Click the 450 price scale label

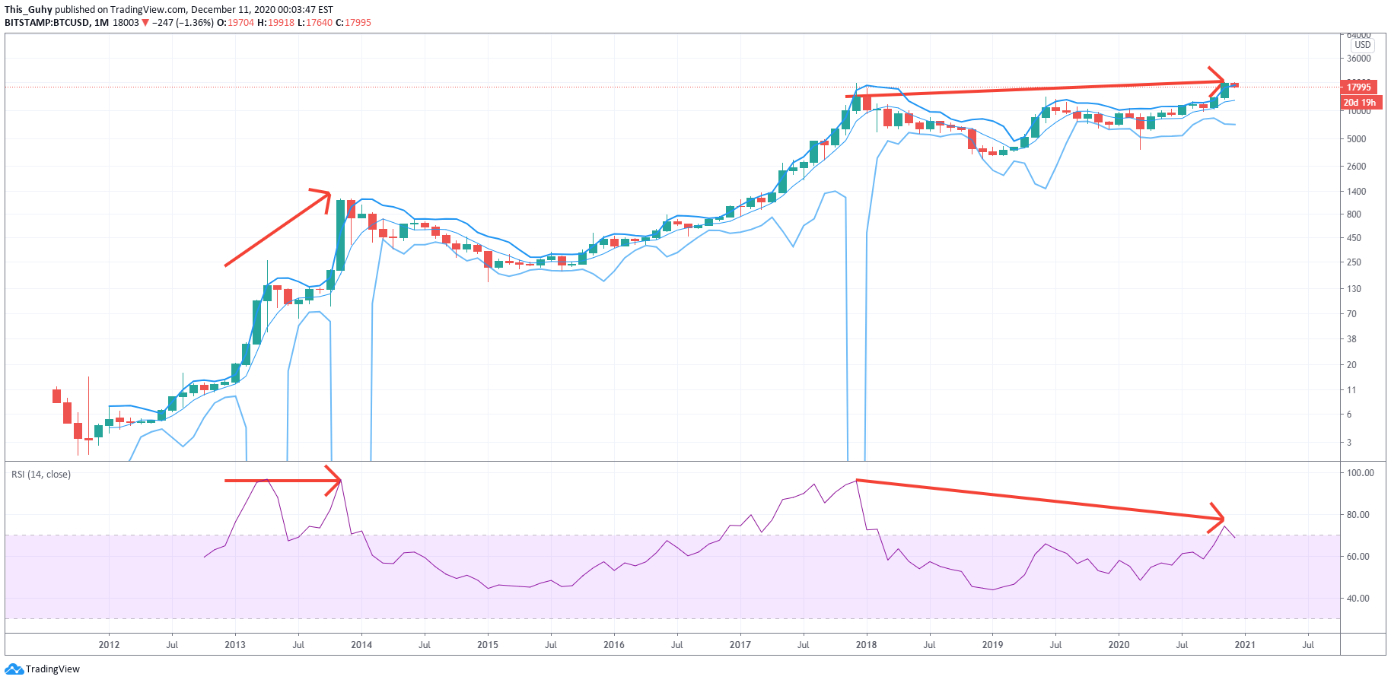click(1354, 238)
